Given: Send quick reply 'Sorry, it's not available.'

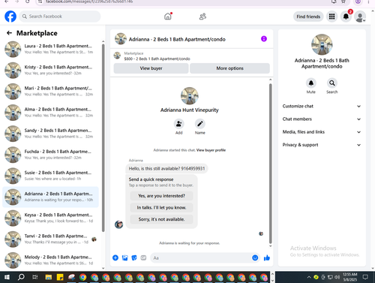Looking at the screenshot, I should click(161, 219).
